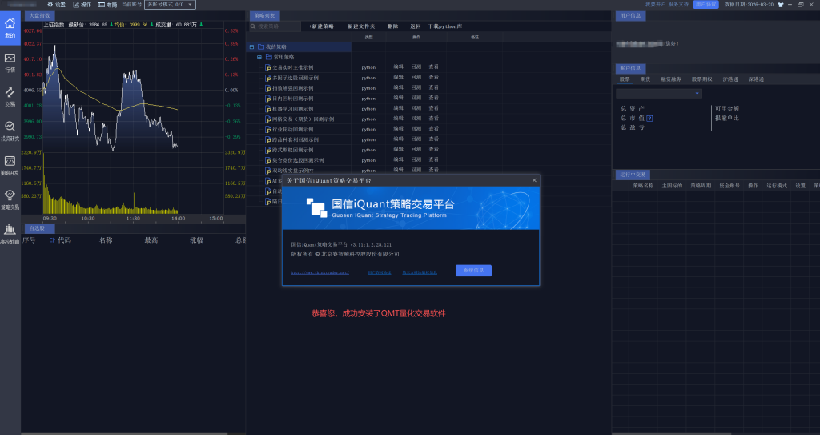Click the folder icon of 常用策略
Screen dimensions: 820x435
coord(269,57)
